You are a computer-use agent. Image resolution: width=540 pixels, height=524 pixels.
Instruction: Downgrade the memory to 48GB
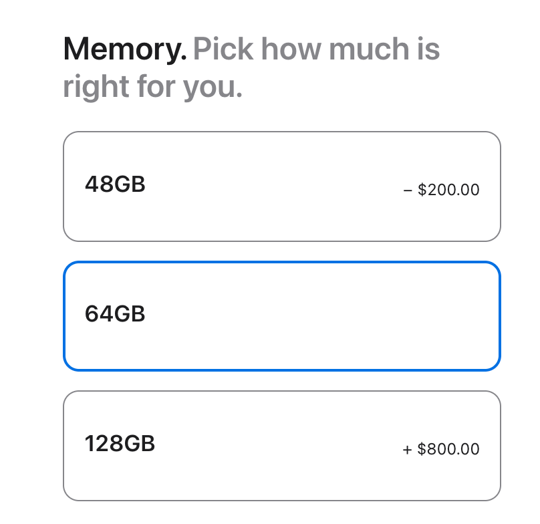pos(281,186)
